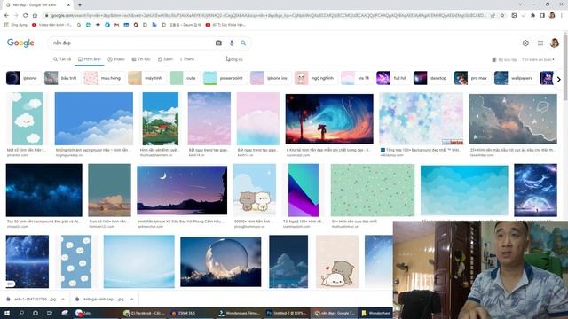Switch to the Sách books tab

click(x=166, y=59)
